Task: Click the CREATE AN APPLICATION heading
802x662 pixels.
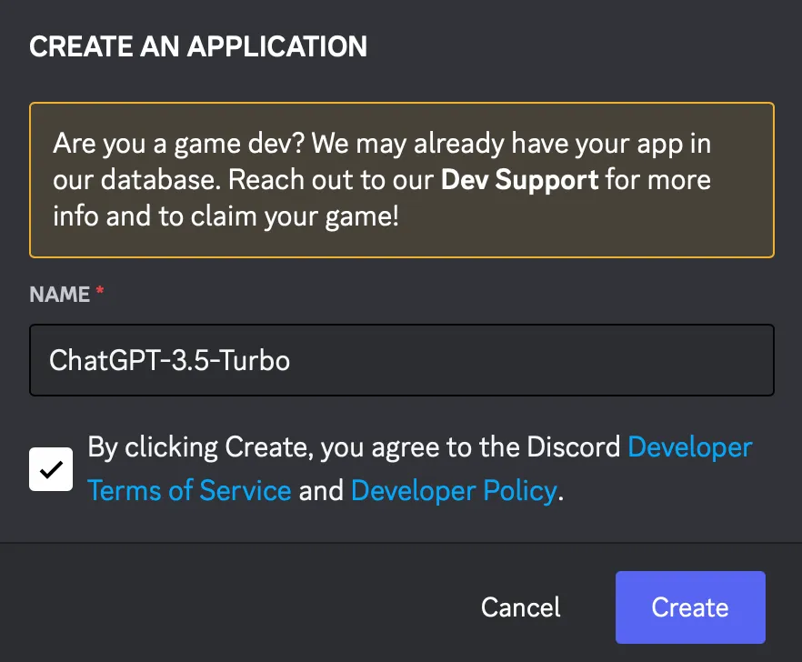Action: 198,46
